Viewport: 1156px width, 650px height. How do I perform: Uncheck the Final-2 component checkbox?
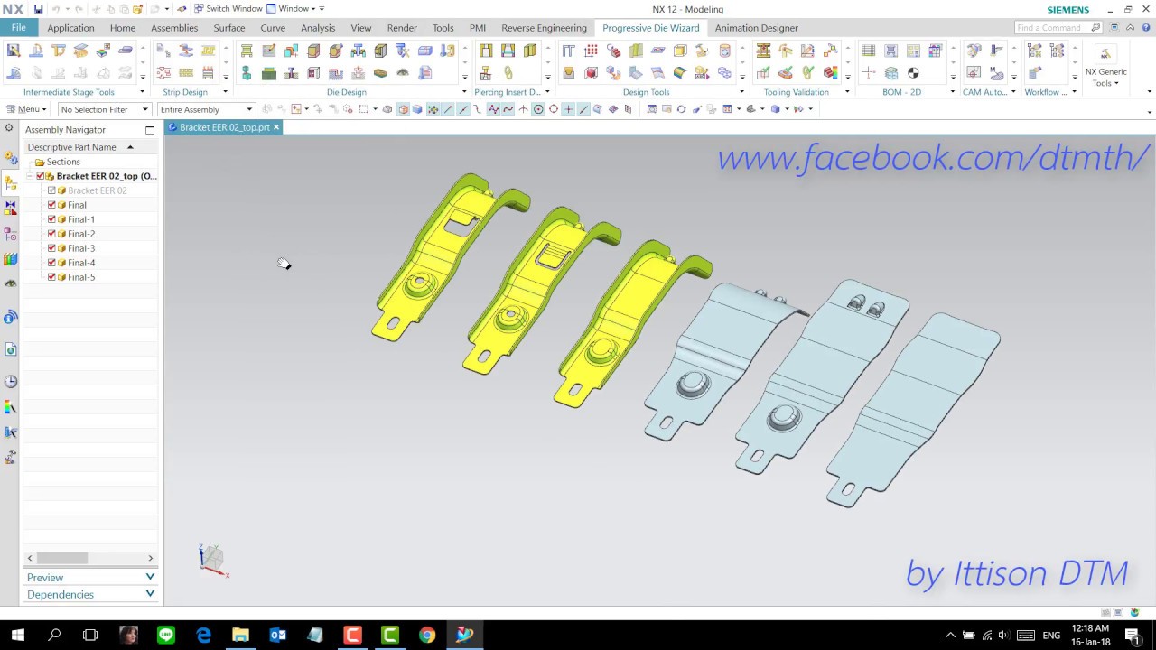pos(51,234)
